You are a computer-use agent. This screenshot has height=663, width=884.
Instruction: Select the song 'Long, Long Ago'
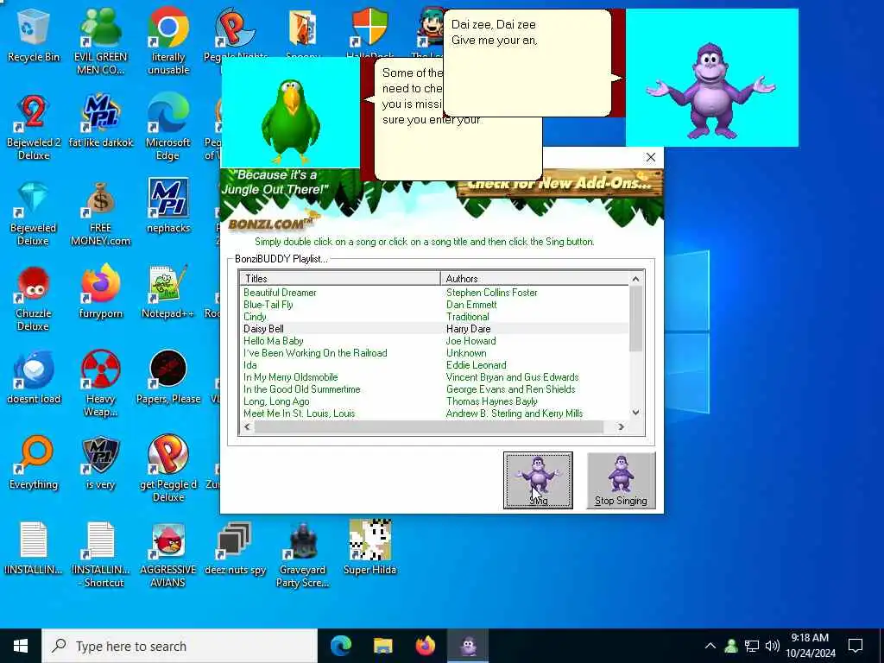(x=276, y=401)
